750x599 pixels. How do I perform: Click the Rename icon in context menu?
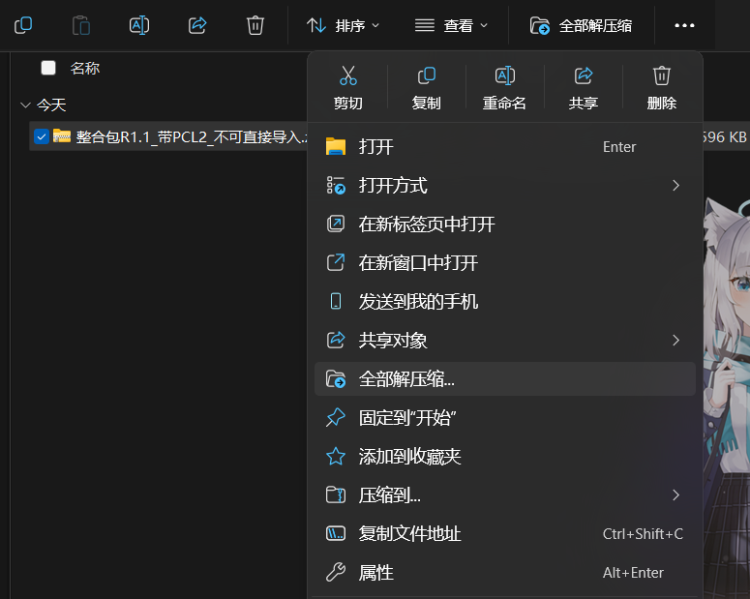click(x=504, y=76)
